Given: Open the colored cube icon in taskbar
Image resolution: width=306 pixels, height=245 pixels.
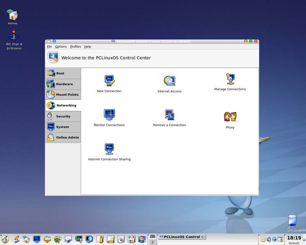Looking at the screenshot, I should tap(142, 239).
